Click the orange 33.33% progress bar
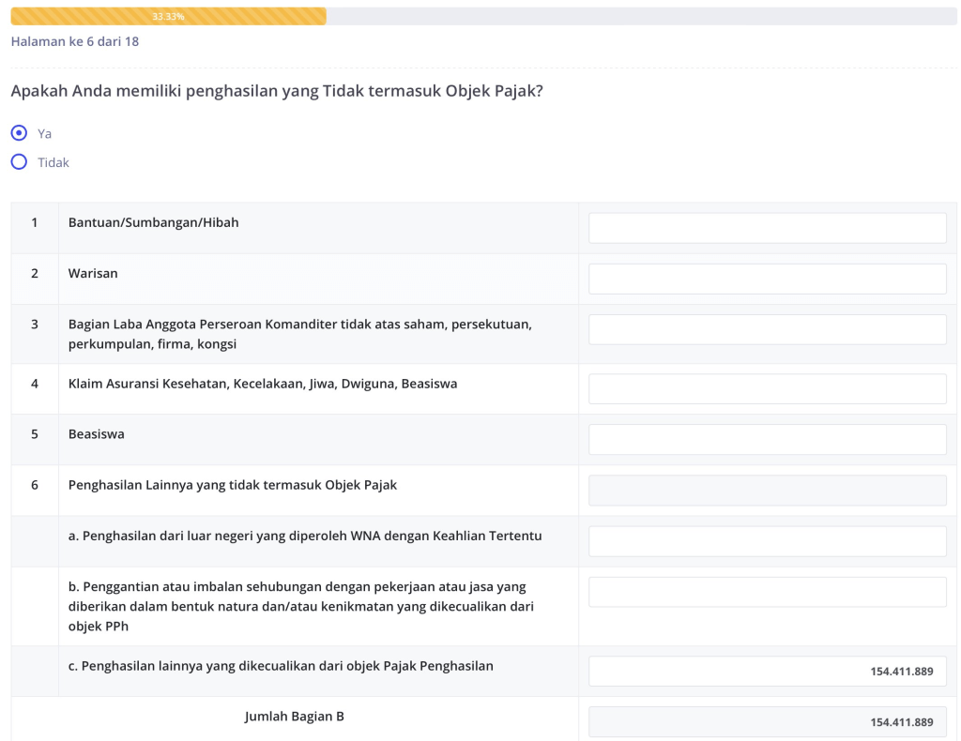 (168, 17)
